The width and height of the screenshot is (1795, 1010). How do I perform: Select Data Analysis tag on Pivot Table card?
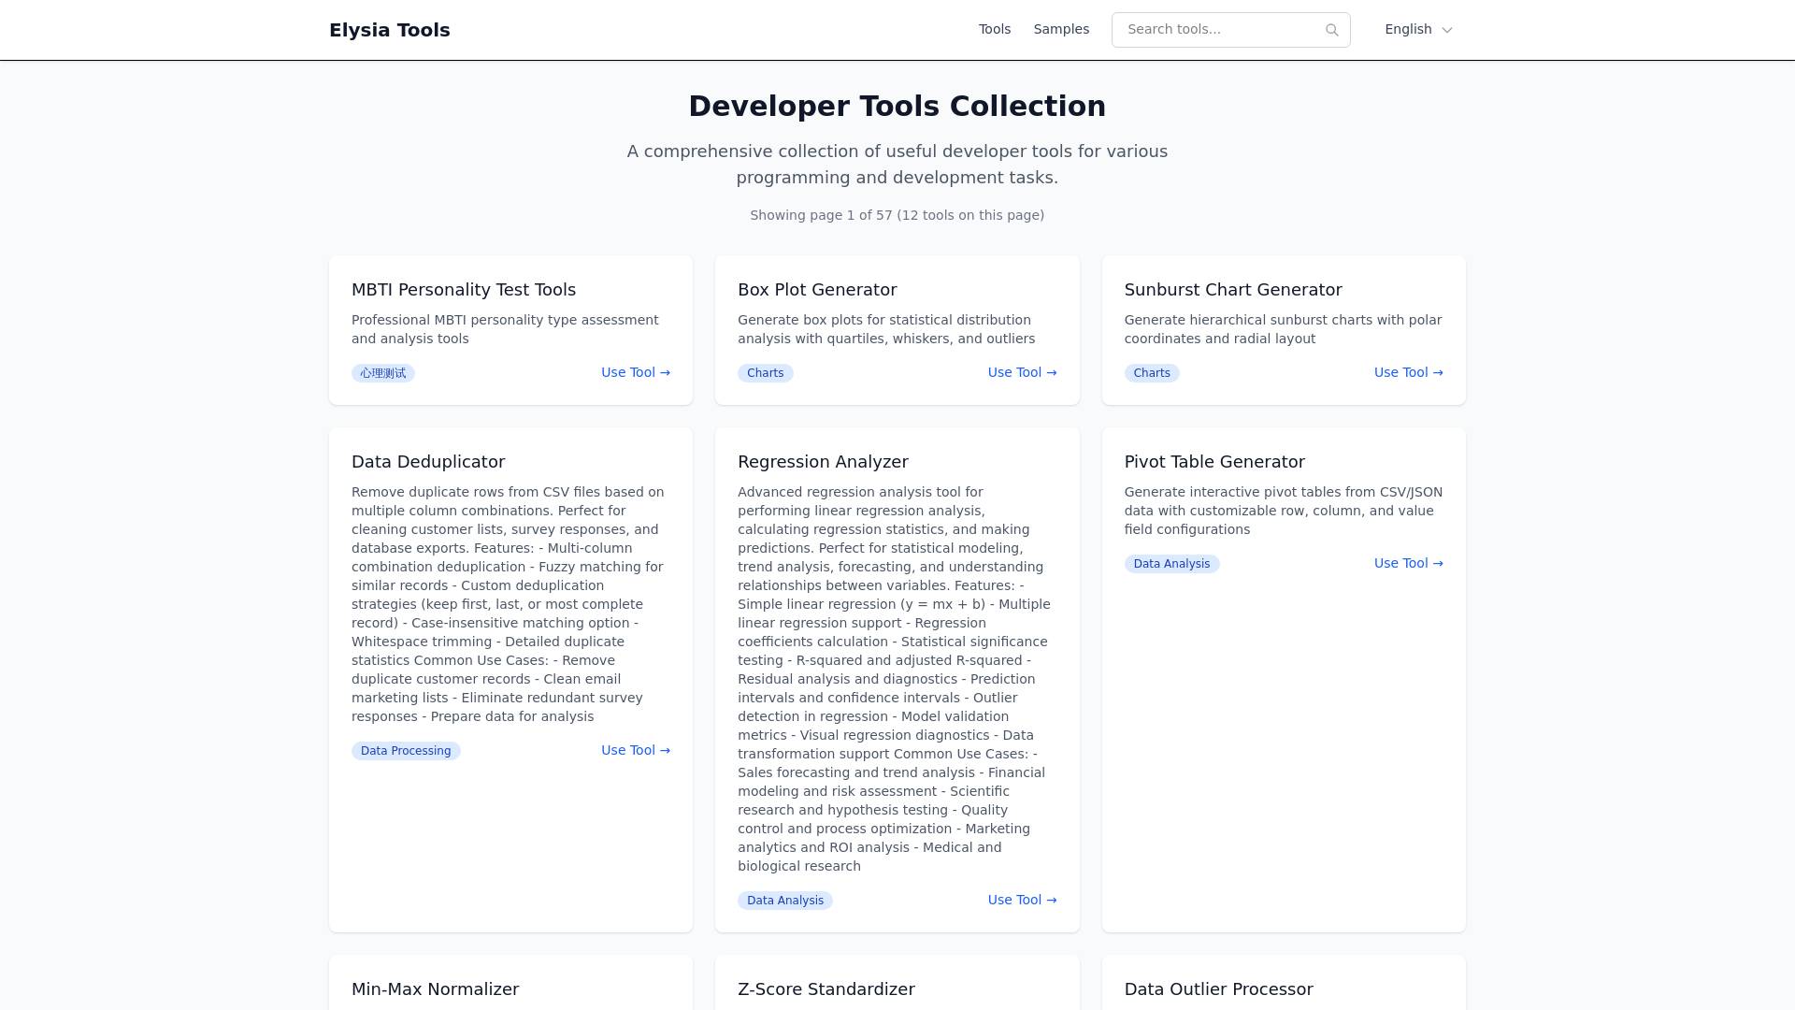coord(1171,564)
